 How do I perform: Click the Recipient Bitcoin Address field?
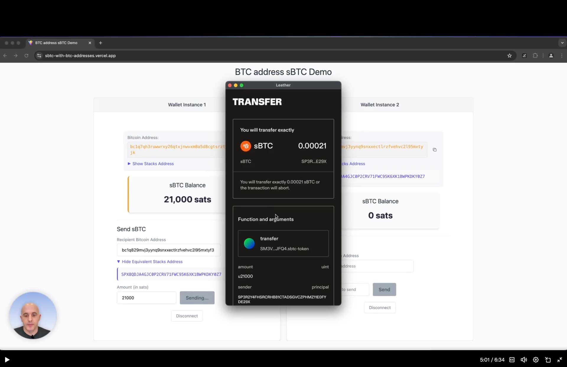click(169, 250)
